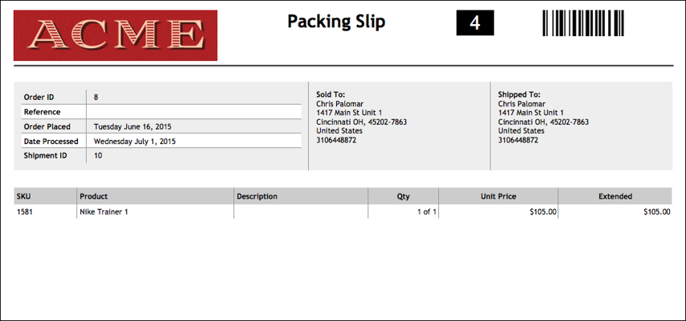
Task: Click the Date Processed value
Action: [x=135, y=142]
